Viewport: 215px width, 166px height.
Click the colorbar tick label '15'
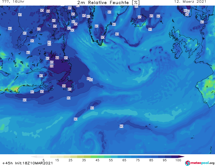click(x=57, y=160)
